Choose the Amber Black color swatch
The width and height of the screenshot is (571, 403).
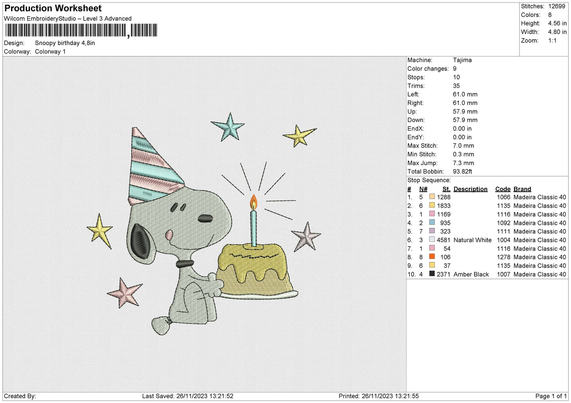(x=432, y=274)
